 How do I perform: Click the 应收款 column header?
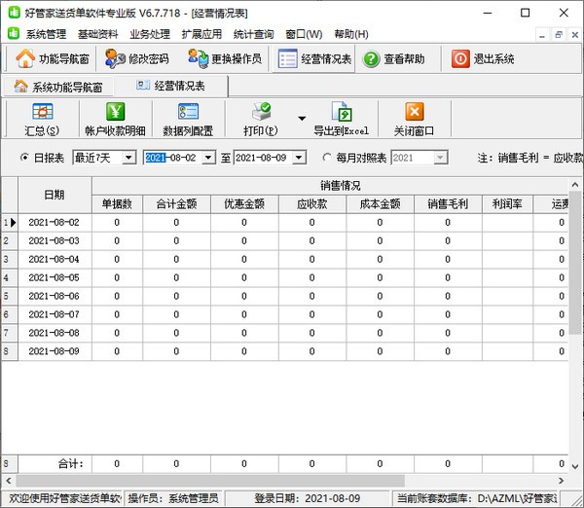click(312, 203)
